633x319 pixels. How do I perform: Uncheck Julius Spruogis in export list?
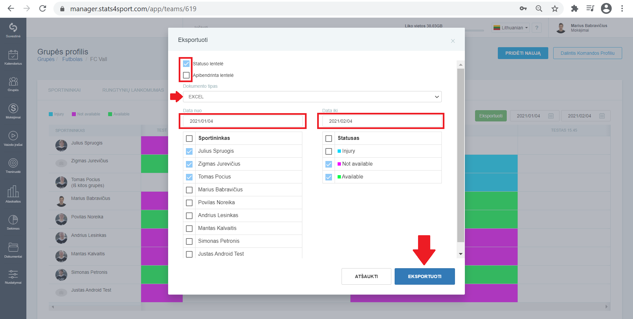[189, 151]
